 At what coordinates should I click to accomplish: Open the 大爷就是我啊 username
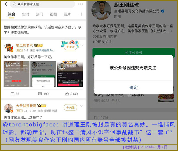(26, 106)
